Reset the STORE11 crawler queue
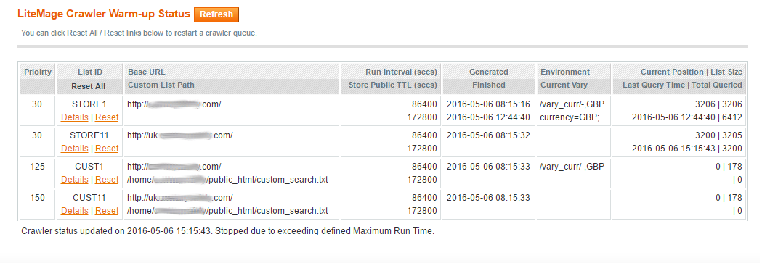 (x=107, y=148)
